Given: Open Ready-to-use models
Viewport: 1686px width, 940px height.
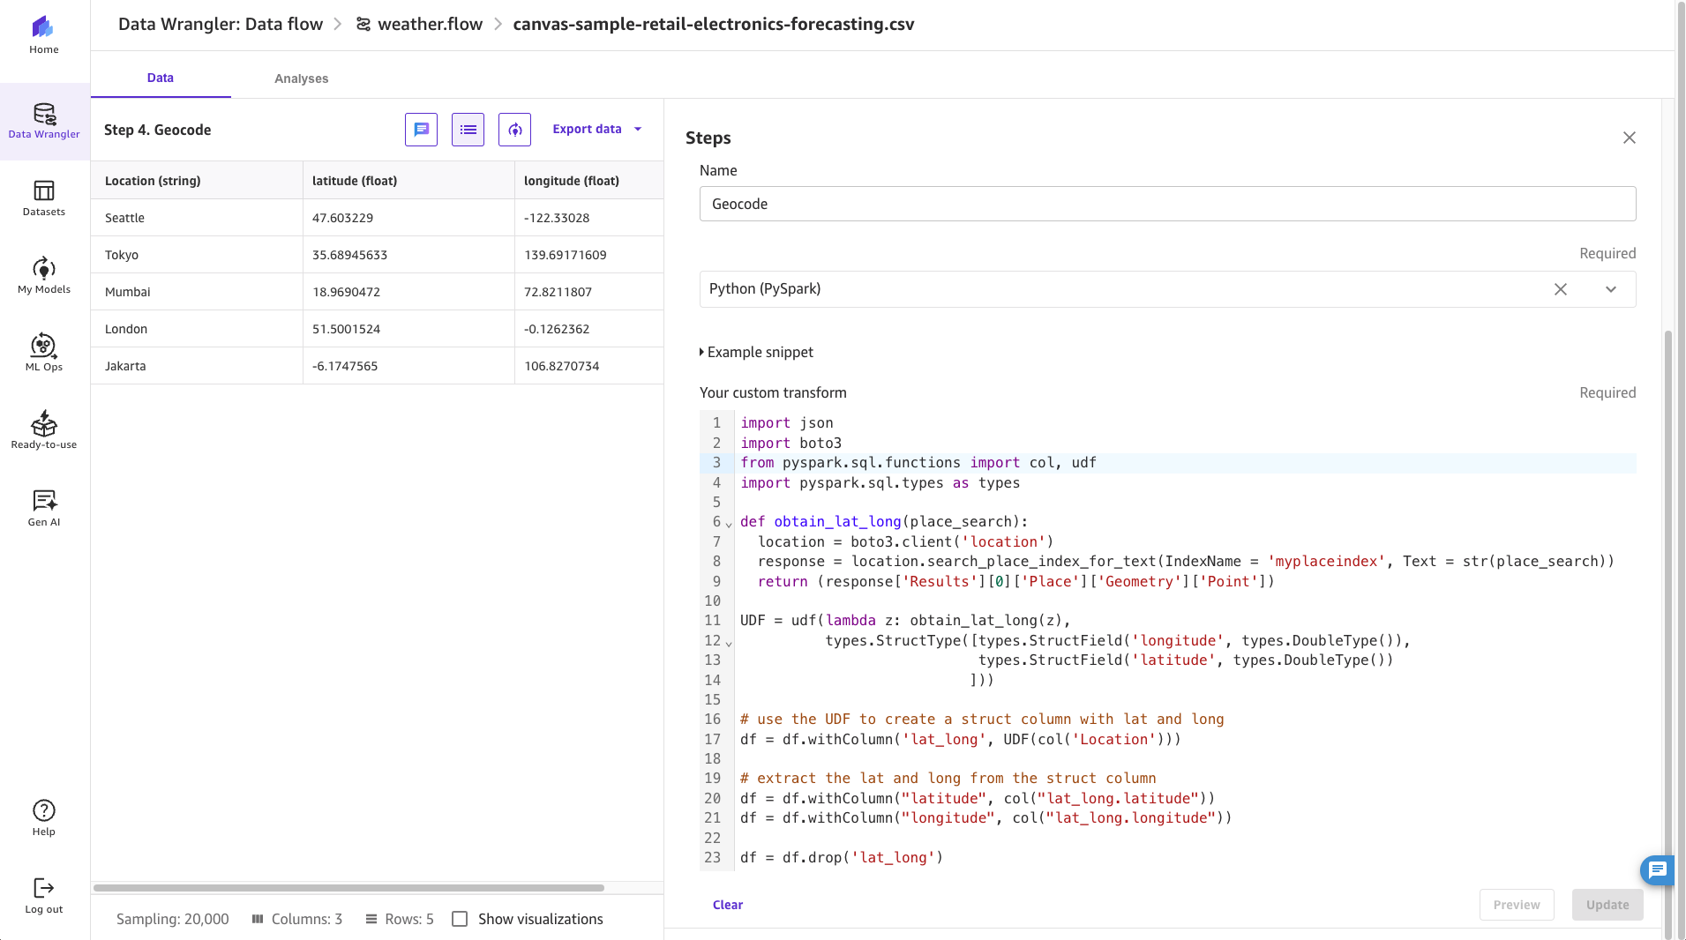Looking at the screenshot, I should click(44, 431).
